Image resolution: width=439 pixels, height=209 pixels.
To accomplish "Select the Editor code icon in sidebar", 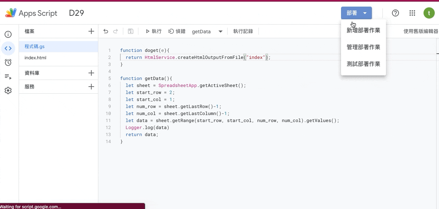I will click(8, 48).
